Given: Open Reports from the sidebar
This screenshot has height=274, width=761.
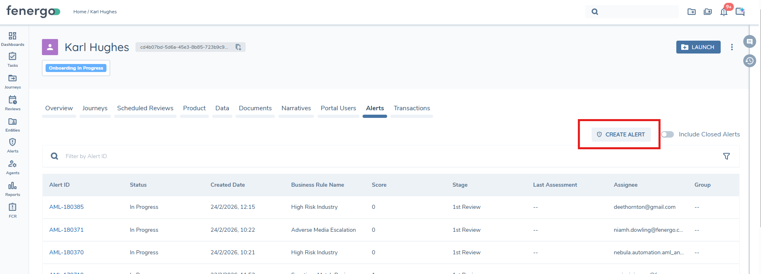Looking at the screenshot, I should pos(13,189).
